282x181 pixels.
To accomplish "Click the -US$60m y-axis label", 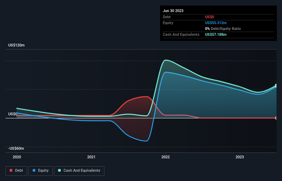I will 16,148.
